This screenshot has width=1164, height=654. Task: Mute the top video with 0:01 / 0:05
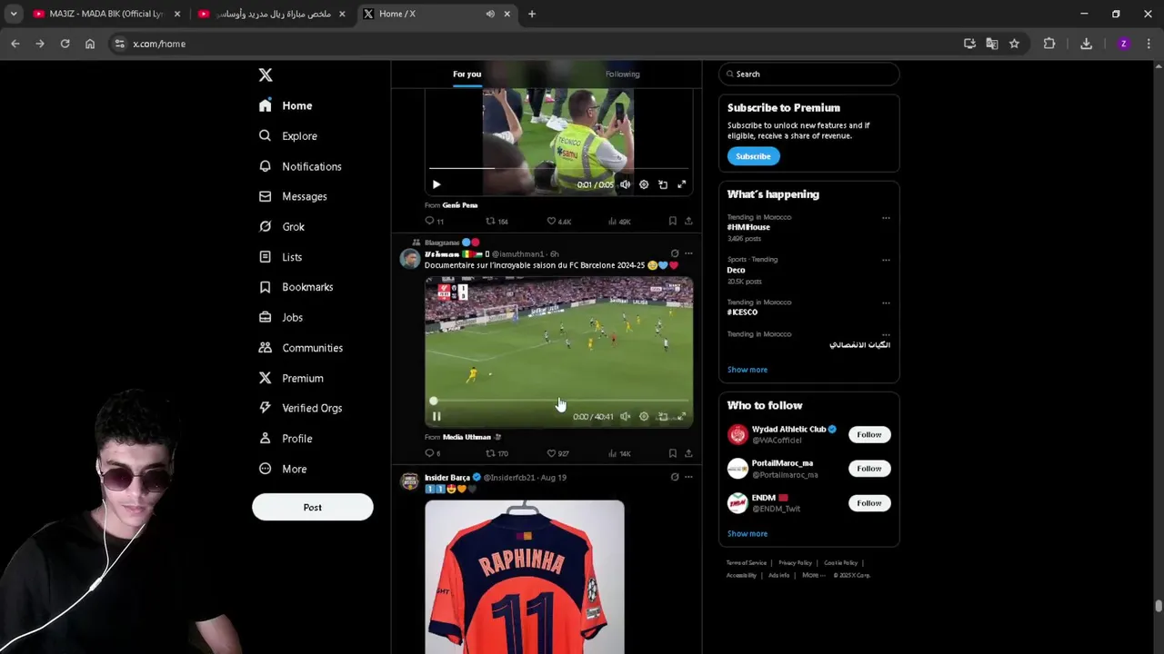[x=625, y=184]
